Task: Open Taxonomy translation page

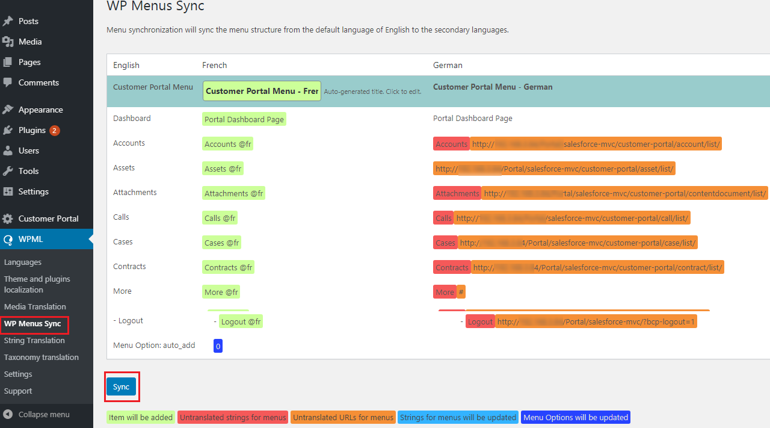Action: tap(42, 358)
